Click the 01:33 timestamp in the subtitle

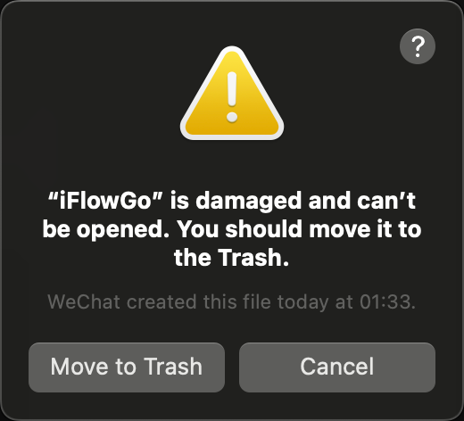click(385, 301)
